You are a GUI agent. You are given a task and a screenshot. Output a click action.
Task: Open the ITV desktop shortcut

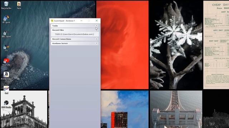(6, 48)
